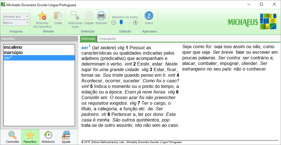Switch to the Definição tab

pos(88,39)
